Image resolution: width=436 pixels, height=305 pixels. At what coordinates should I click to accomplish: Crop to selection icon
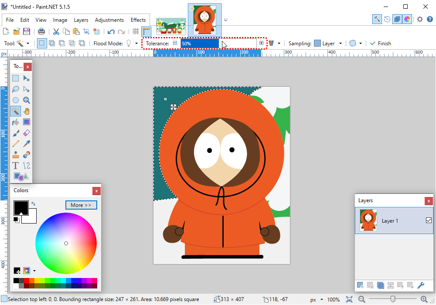tap(86, 31)
